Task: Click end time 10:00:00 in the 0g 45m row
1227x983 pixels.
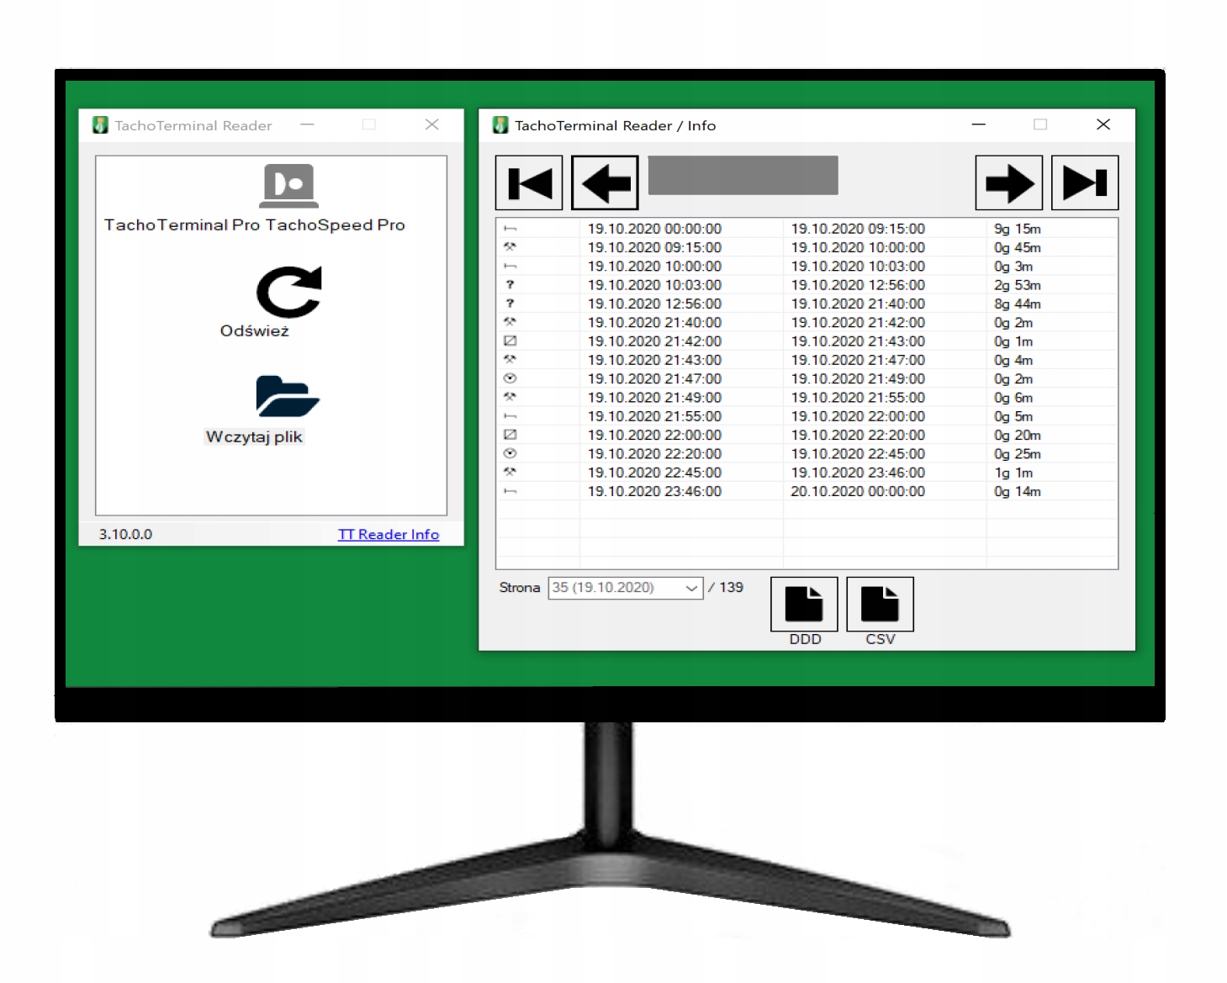Action: tap(858, 247)
